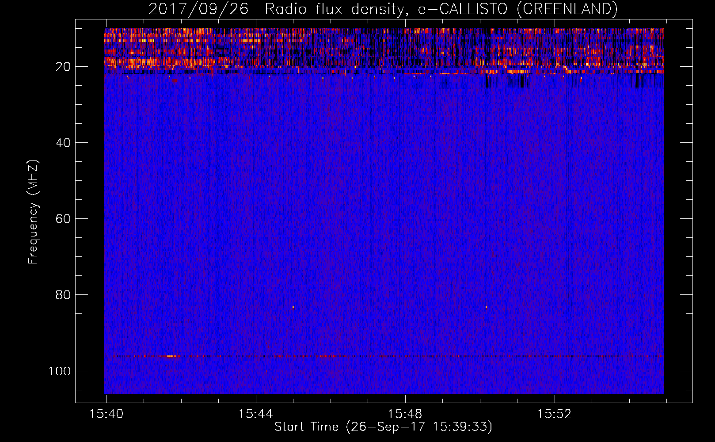The height and width of the screenshot is (442, 715).
Task: Click the date '2017/09/26' in the title
Action: [x=198, y=9]
